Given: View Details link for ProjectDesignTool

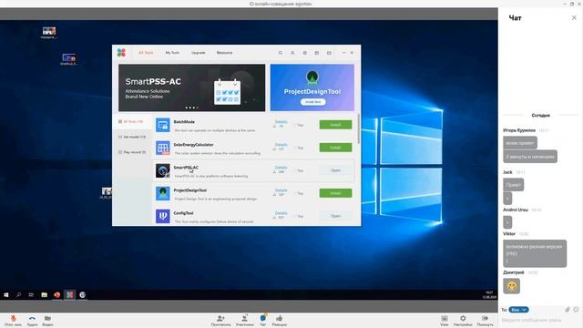Looking at the screenshot, I should tap(281, 190).
